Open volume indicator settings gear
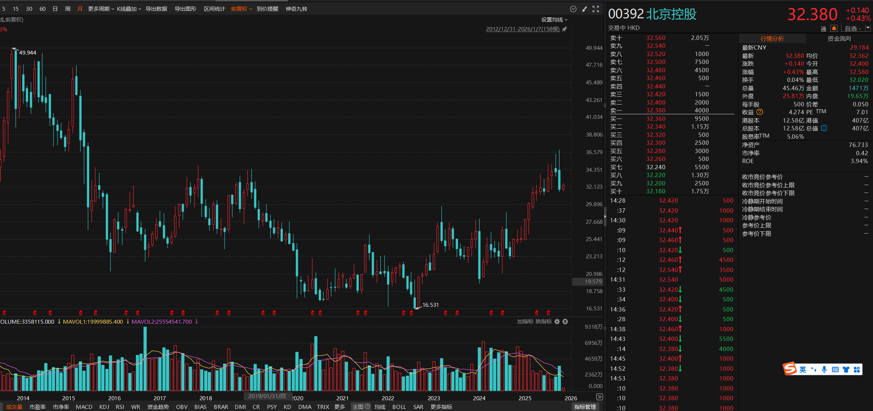Viewport: 873px width, 411px height. click(557, 322)
